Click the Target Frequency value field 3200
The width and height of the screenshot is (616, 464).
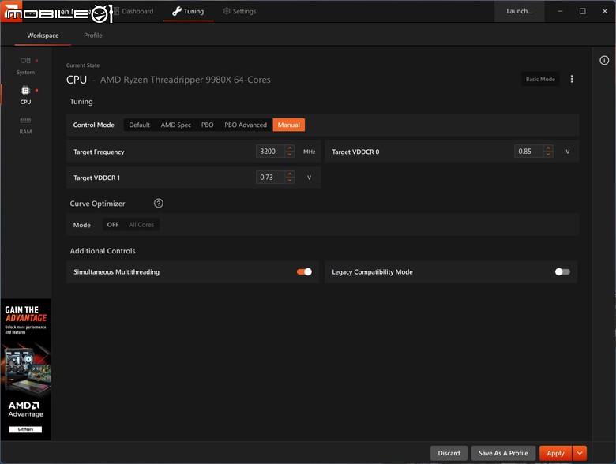coord(271,152)
